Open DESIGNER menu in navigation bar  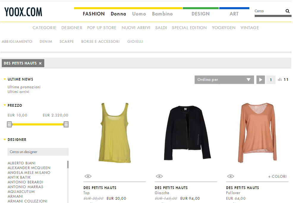point(72,28)
